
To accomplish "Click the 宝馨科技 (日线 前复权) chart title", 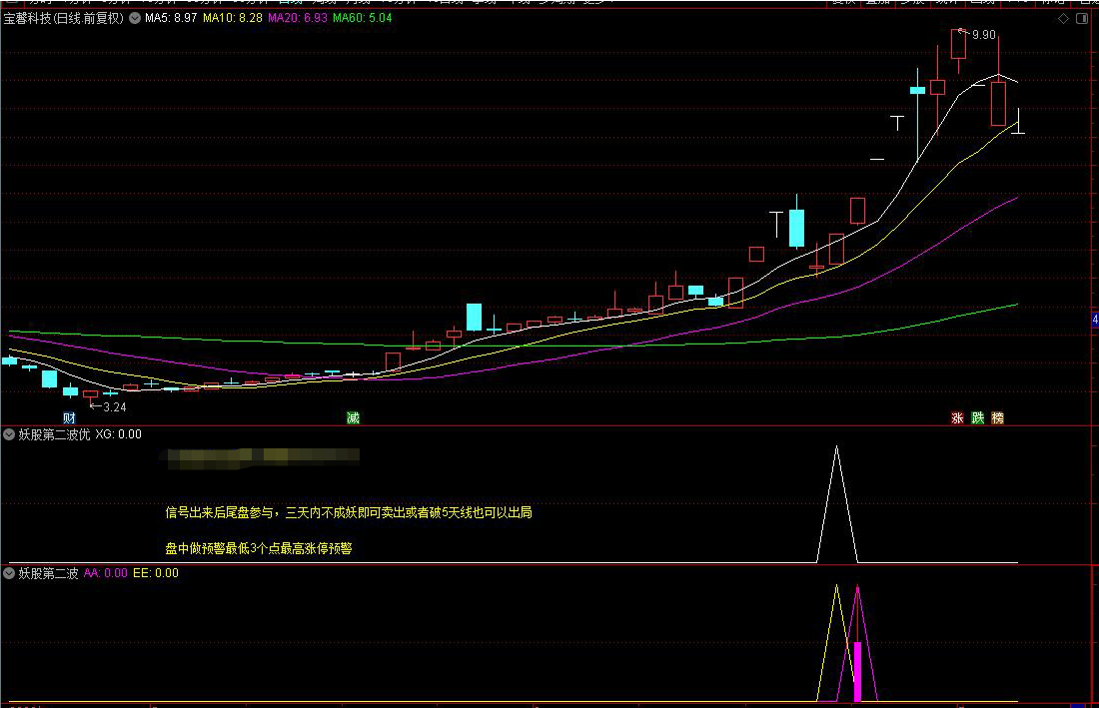I will [x=63, y=18].
